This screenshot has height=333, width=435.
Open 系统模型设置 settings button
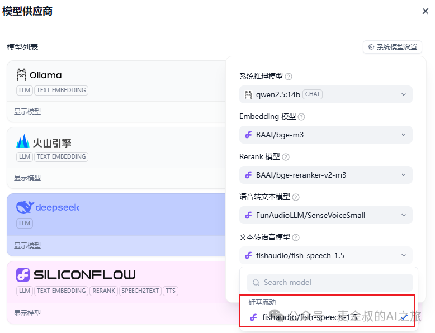[393, 47]
